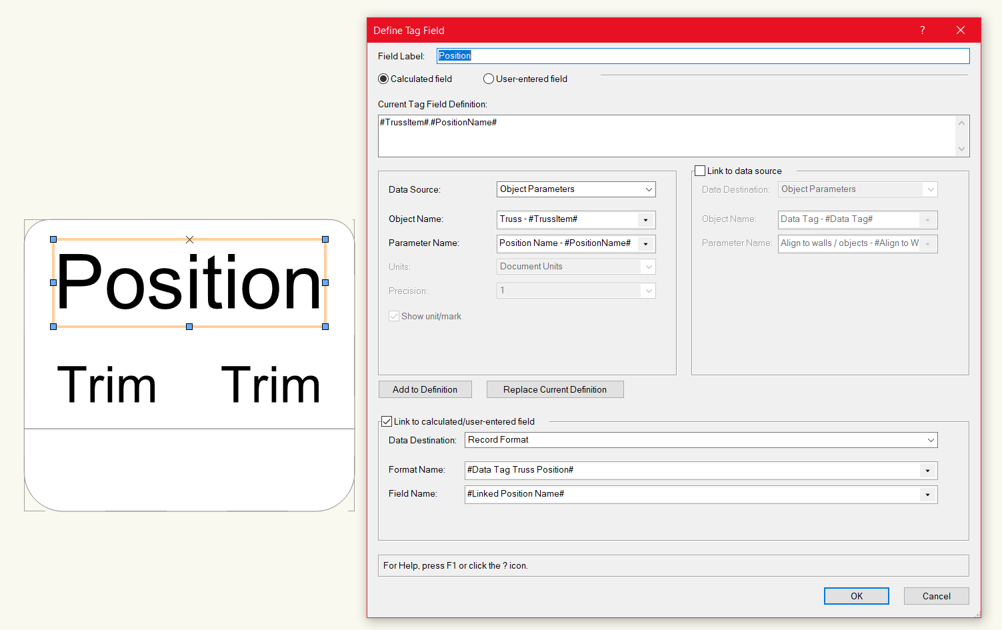Image resolution: width=1002 pixels, height=630 pixels.
Task: Open the Parameter Name dropdown for Position Name
Action: pyautogui.click(x=645, y=243)
